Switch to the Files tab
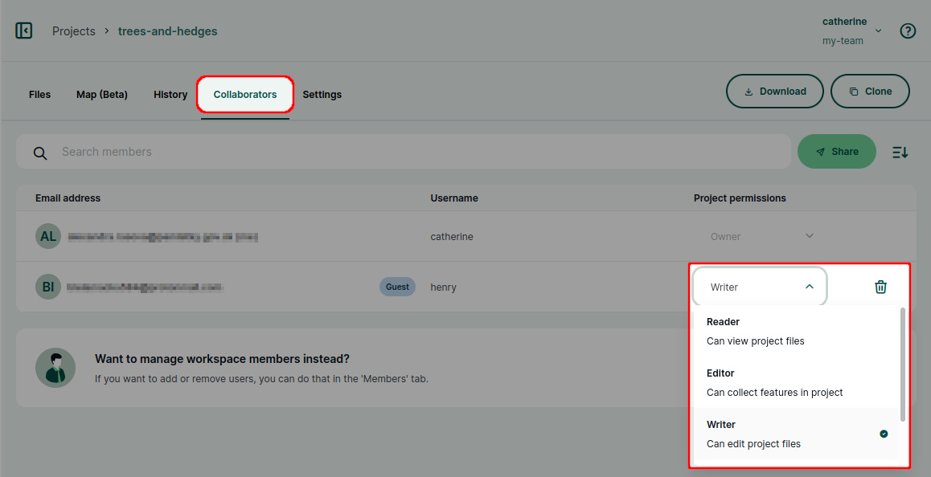 coord(39,94)
